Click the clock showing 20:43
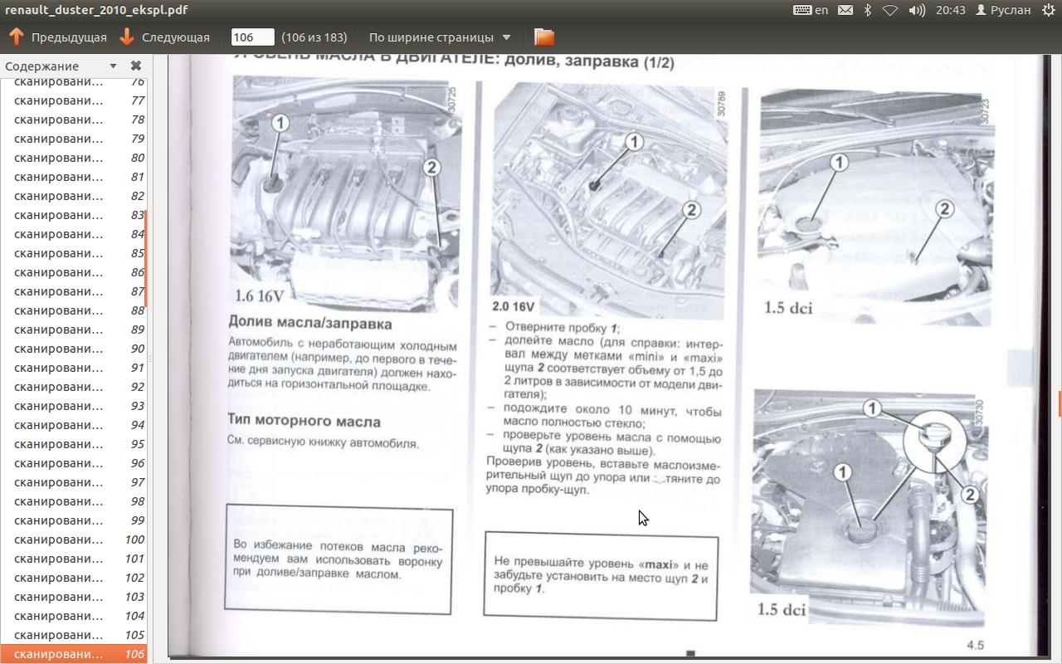1062x664 pixels. [x=950, y=10]
